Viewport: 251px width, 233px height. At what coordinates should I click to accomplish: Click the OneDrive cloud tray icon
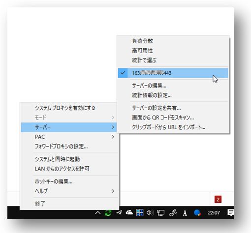pos(129,212)
